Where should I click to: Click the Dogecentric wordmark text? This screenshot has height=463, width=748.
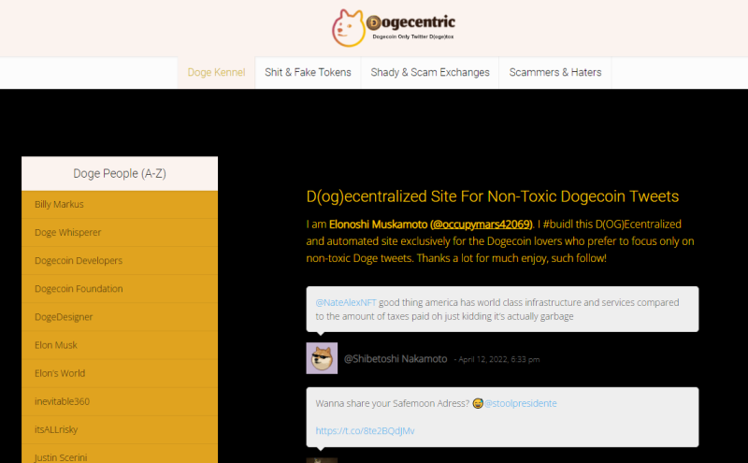coord(410,22)
